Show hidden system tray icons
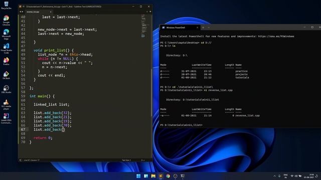Viewport: 321px width, 180px height. coord(274,176)
